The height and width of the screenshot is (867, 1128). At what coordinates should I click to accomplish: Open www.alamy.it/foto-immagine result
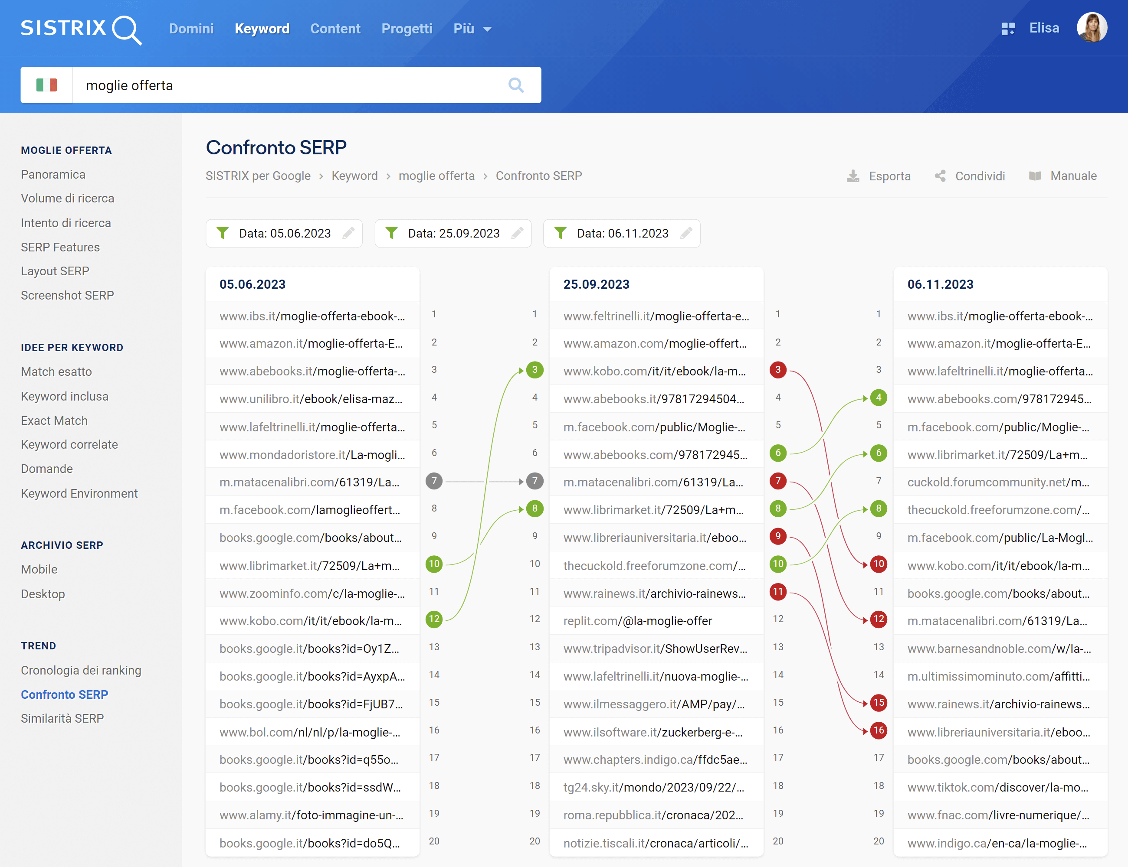click(312, 815)
